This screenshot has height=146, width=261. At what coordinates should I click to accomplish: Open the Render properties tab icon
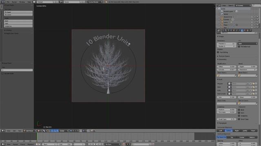click(x=223, y=30)
